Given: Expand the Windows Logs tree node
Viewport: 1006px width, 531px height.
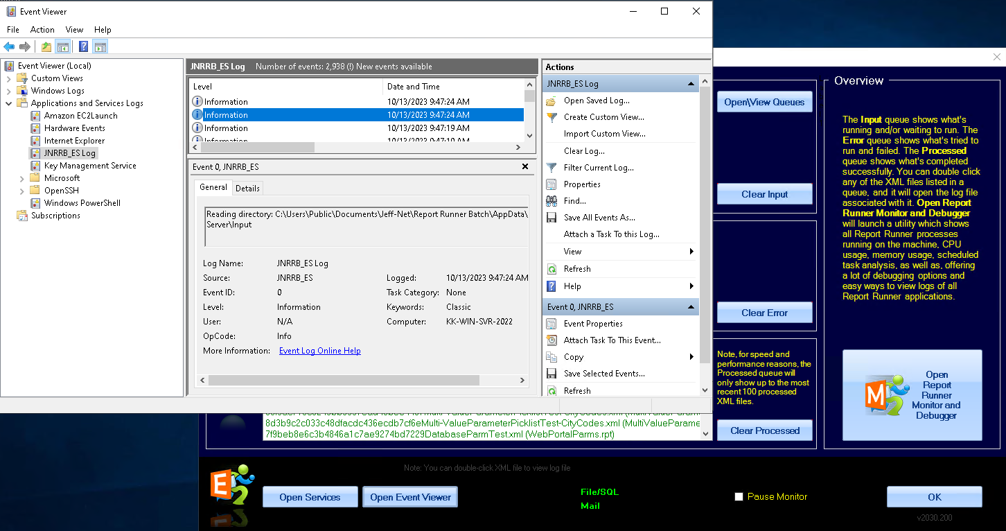Looking at the screenshot, I should 9,91.
